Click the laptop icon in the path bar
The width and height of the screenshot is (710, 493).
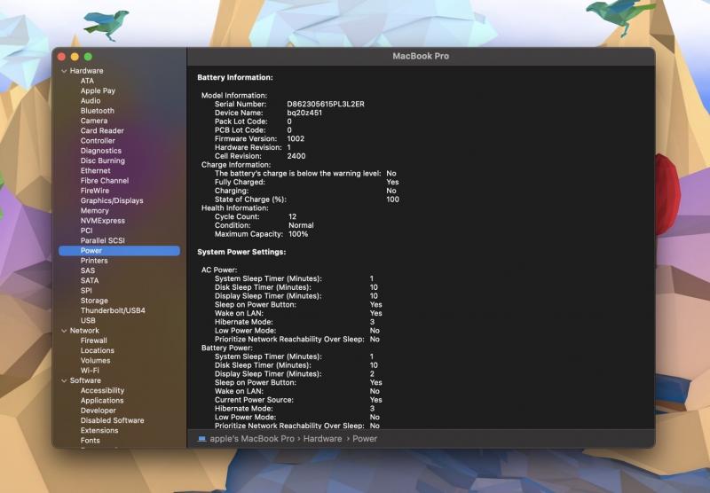click(202, 439)
